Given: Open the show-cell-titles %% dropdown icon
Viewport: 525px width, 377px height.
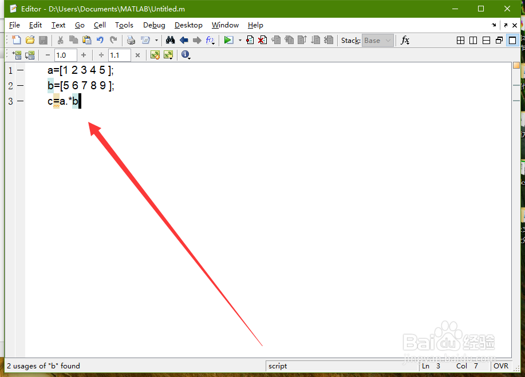Looking at the screenshot, I should tap(168, 55).
